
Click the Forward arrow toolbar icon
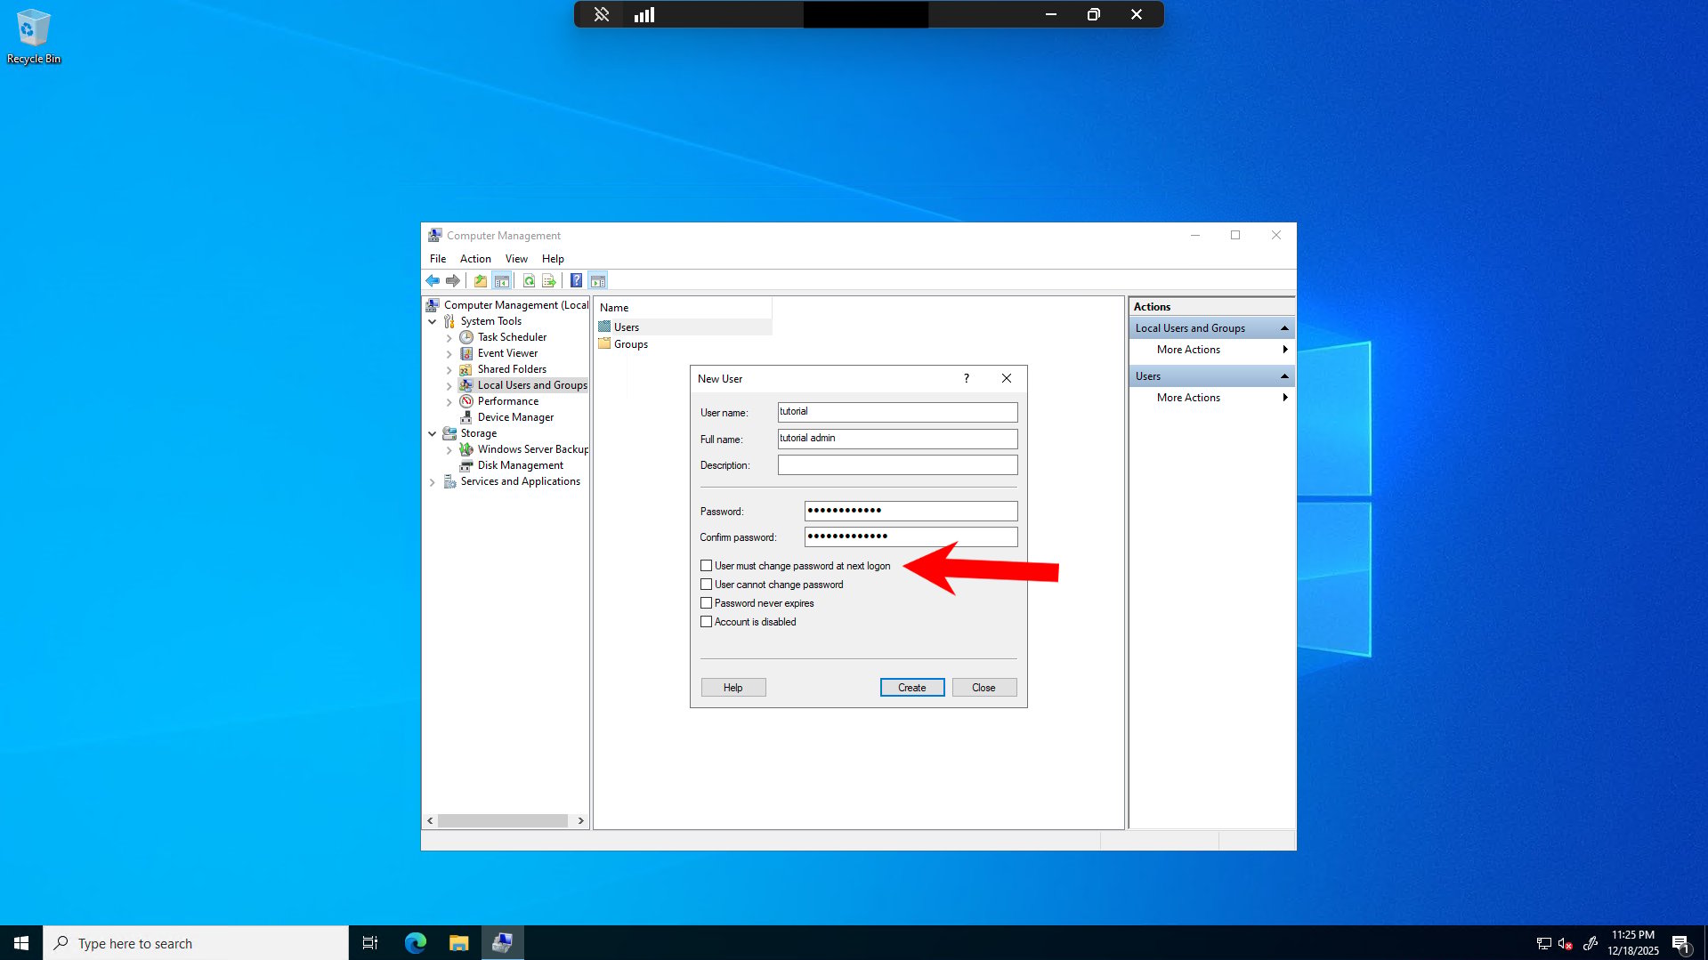tap(453, 281)
